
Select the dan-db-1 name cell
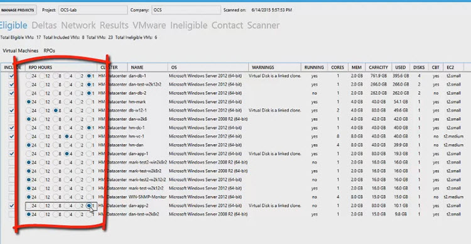(138, 76)
